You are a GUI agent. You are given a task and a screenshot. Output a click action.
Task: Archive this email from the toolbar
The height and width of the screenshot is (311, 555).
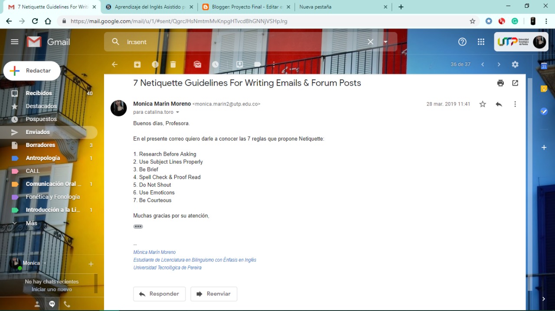coord(137,64)
